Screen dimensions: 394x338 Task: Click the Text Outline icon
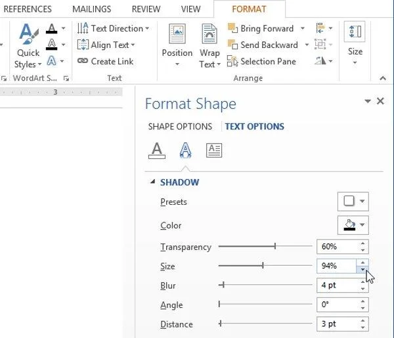[x=51, y=45]
